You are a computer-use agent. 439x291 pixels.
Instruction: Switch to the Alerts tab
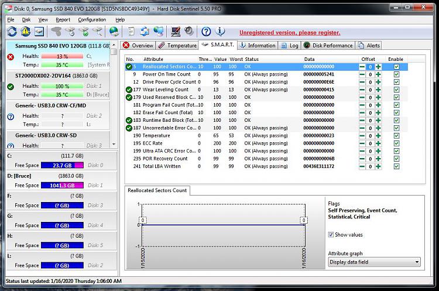pyautogui.click(x=369, y=45)
